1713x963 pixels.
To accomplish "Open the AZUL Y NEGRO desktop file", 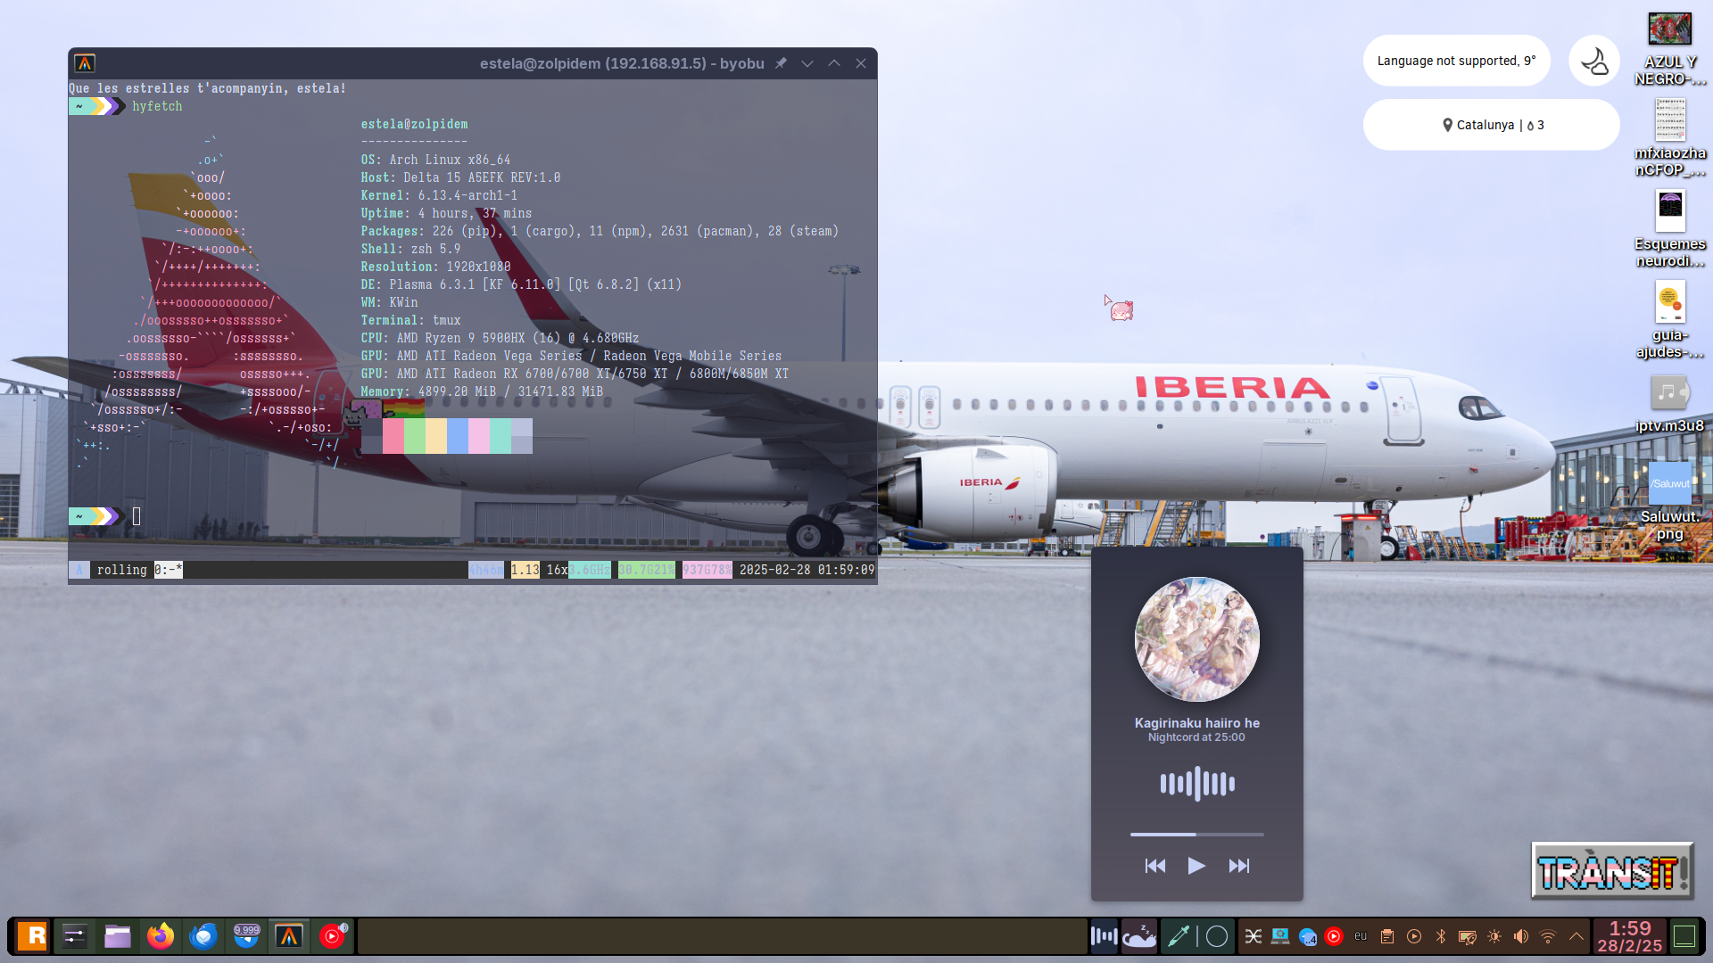I will point(1669,48).
